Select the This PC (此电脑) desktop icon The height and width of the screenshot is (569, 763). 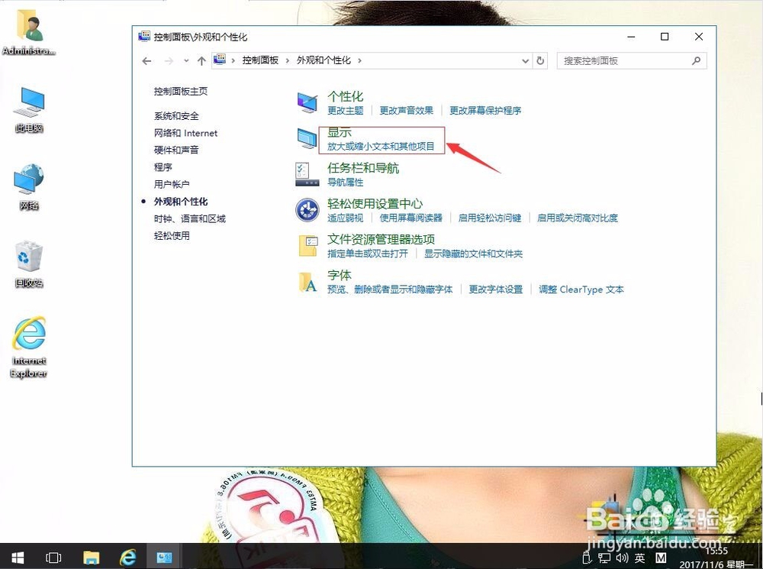click(x=29, y=110)
